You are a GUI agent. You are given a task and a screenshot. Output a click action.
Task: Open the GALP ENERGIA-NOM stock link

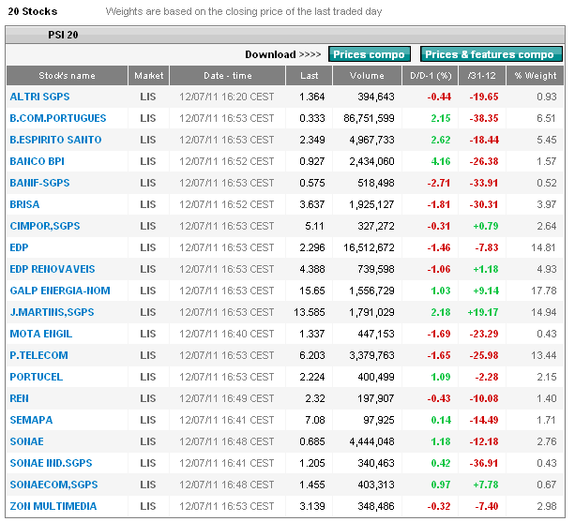60,291
